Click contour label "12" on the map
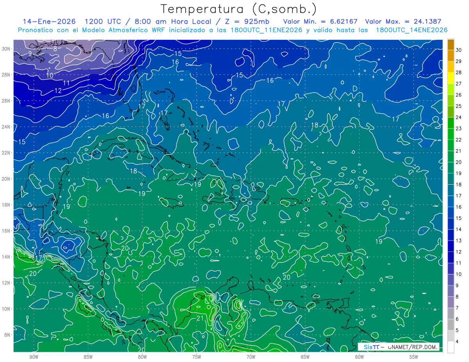The image size is (469, 362). (x=58, y=91)
